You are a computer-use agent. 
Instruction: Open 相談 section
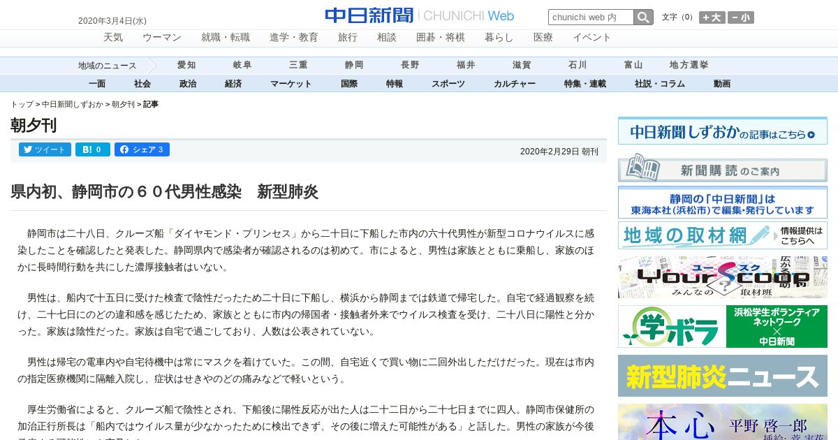click(387, 38)
